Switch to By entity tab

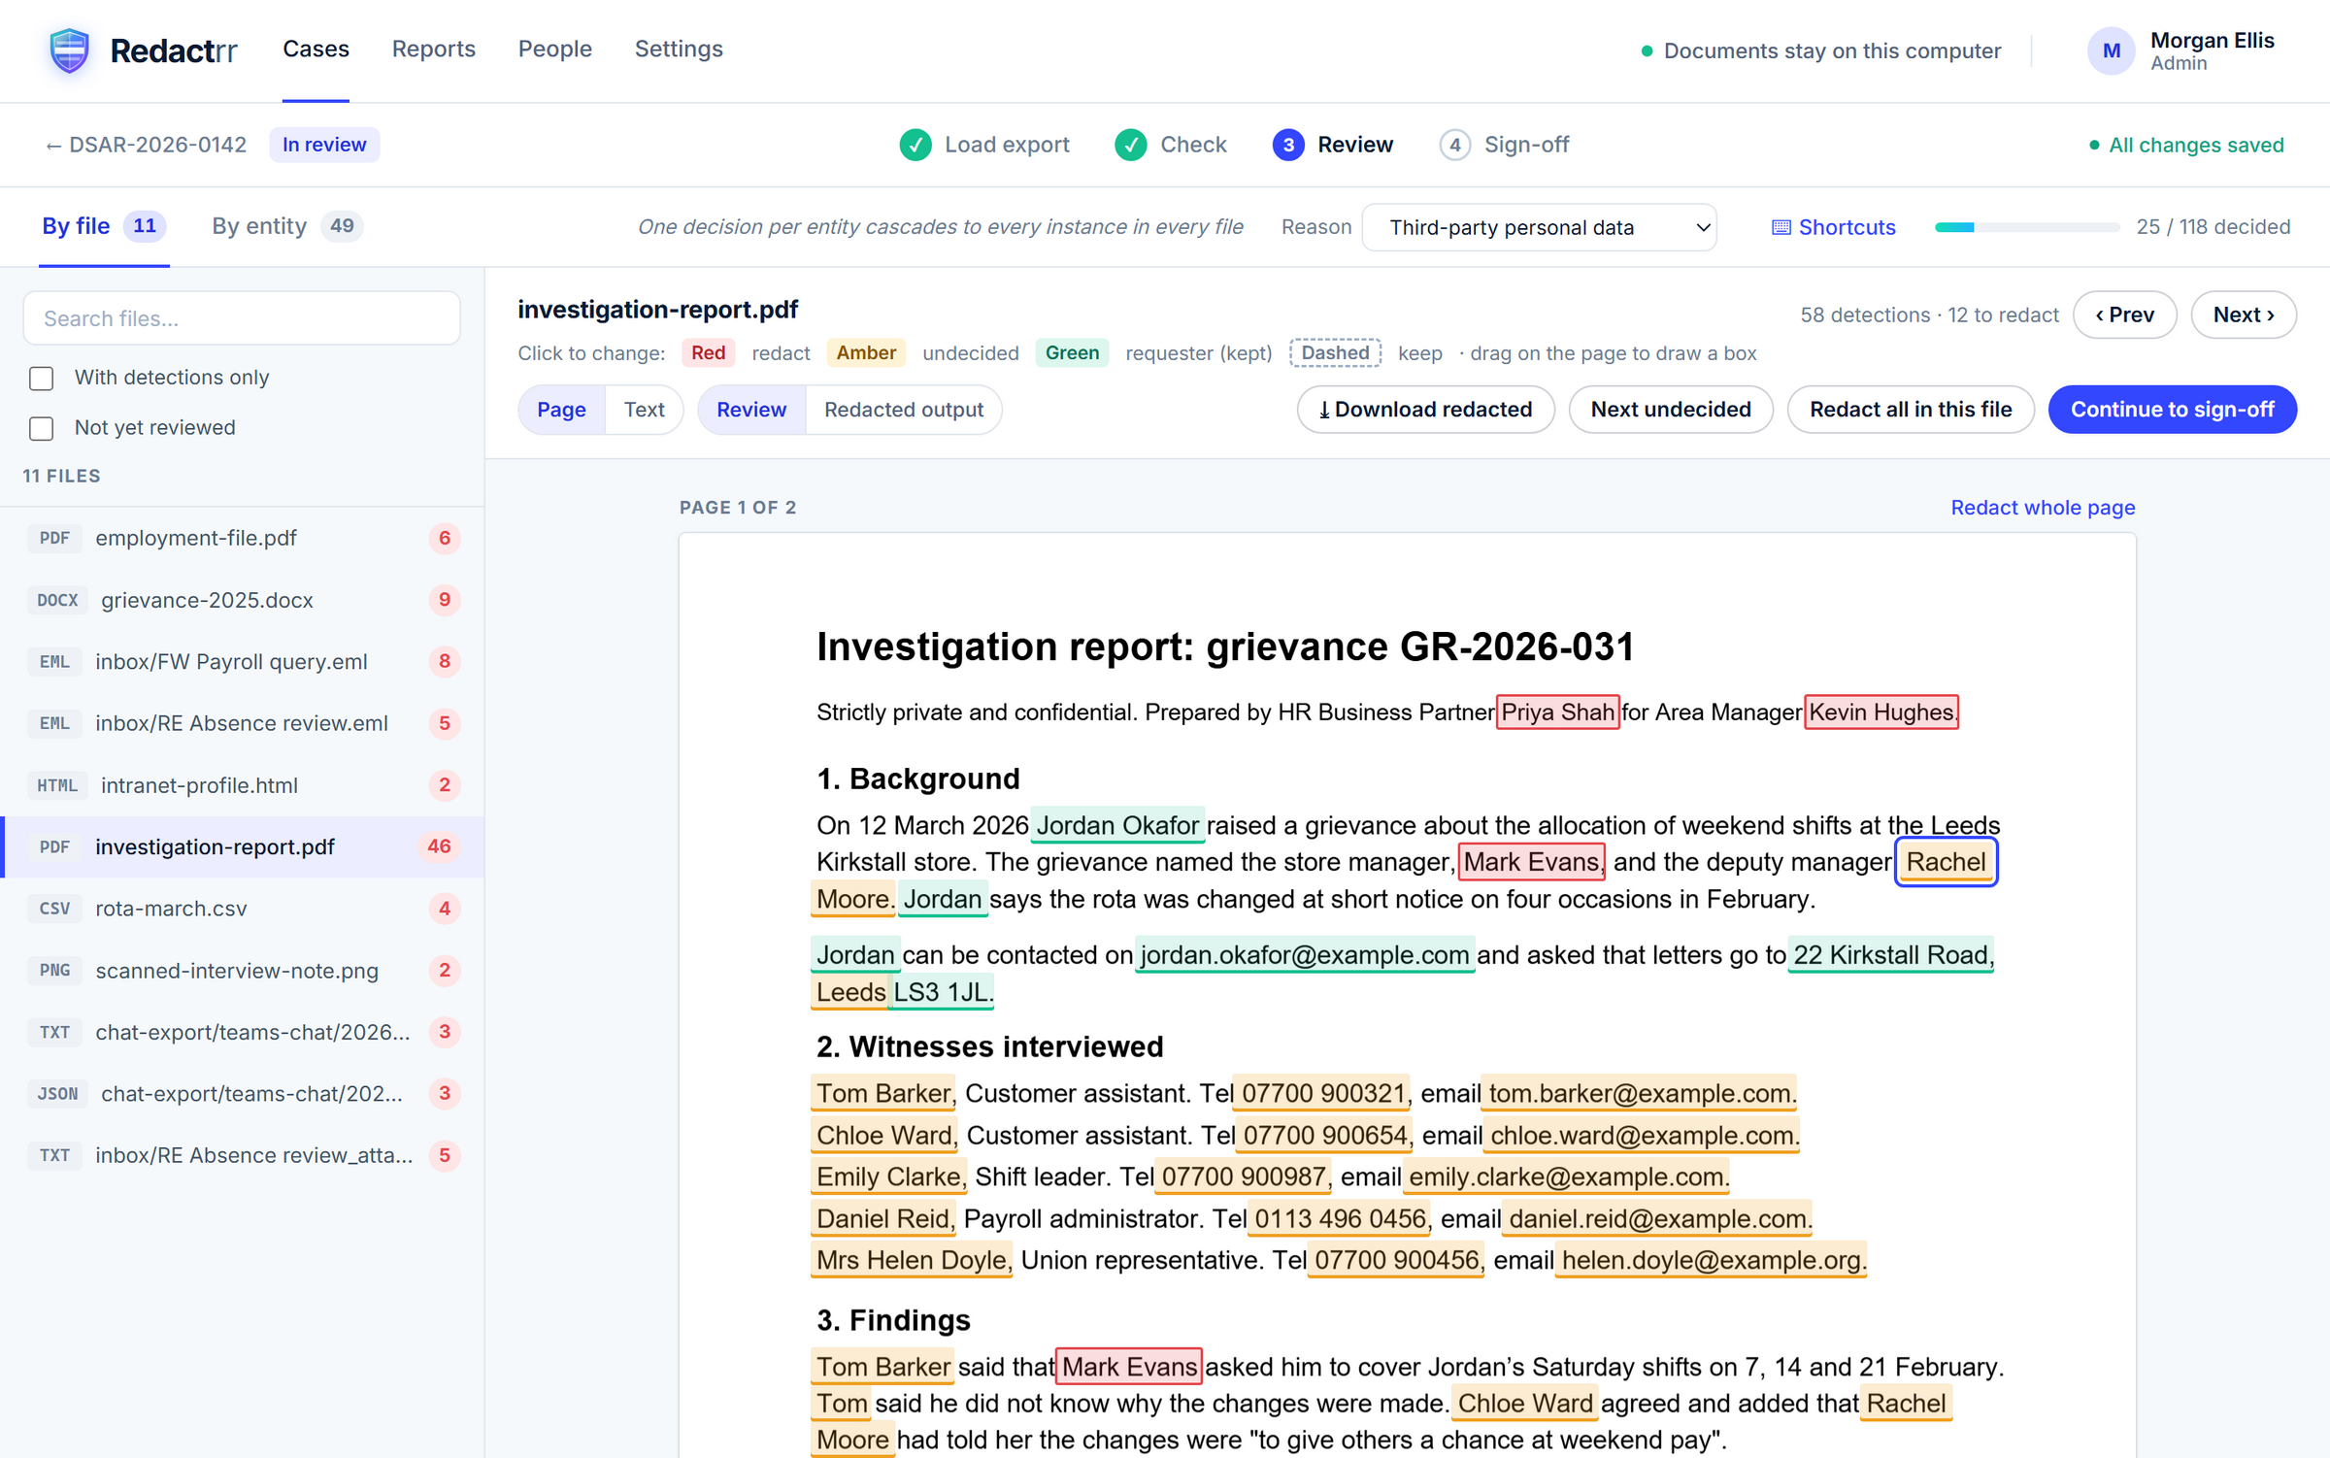286,226
